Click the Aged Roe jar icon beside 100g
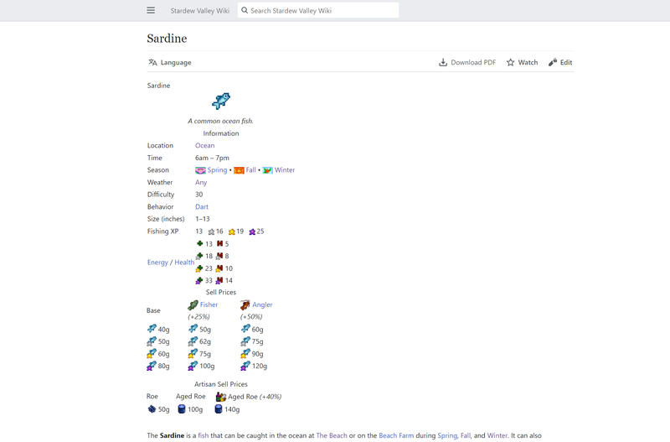This screenshot has height=442, width=670. coord(182,409)
